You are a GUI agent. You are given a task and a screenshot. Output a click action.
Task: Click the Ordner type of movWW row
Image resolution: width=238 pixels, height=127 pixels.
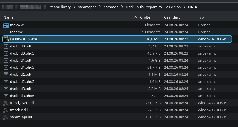[x=204, y=25]
